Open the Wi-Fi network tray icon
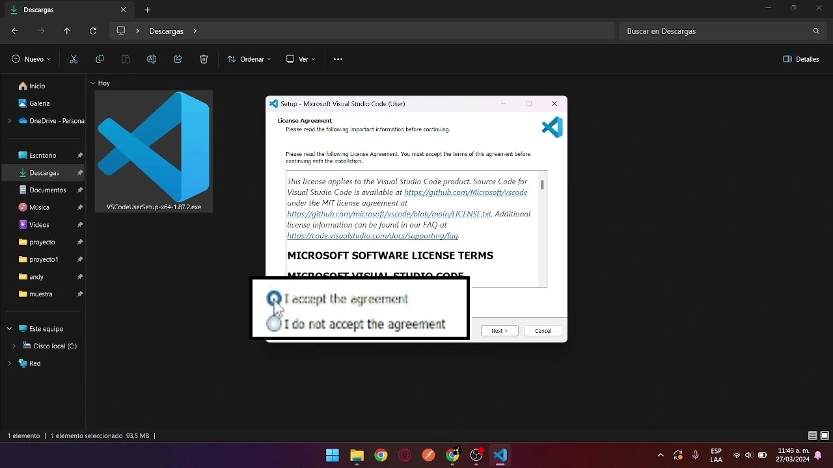Viewport: 833px width, 468px height. [x=737, y=455]
